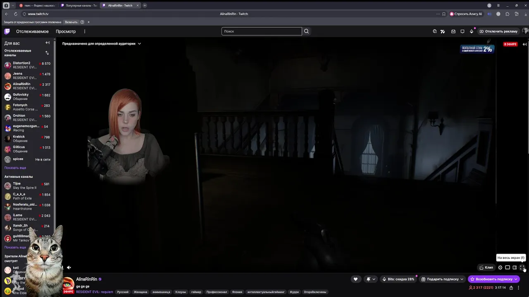Open the Twitch home logo
Screen dimensions: 529x297
click(x=7, y=31)
